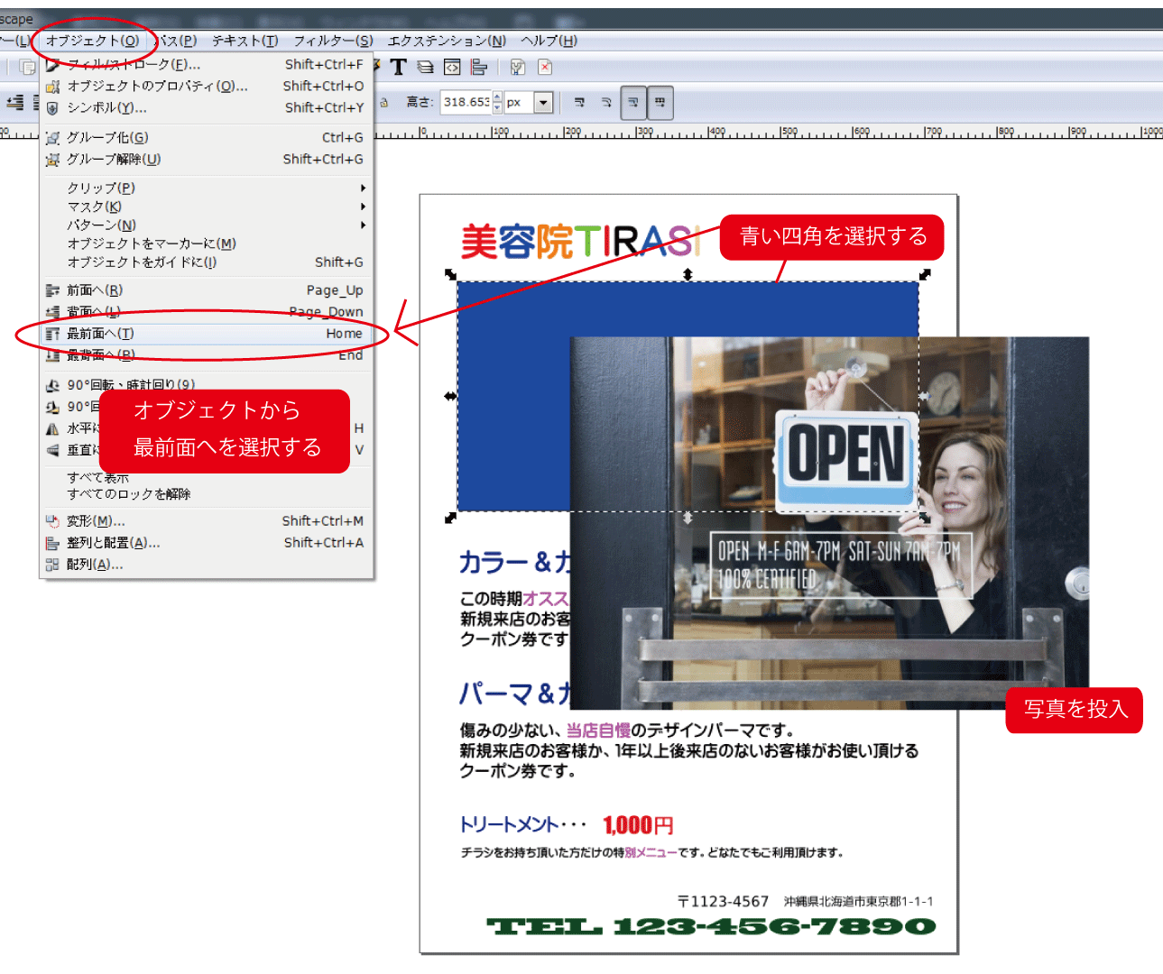The width and height of the screenshot is (1163, 974).
Task: Open the テキスト(T) menu
Action: pyautogui.click(x=245, y=41)
